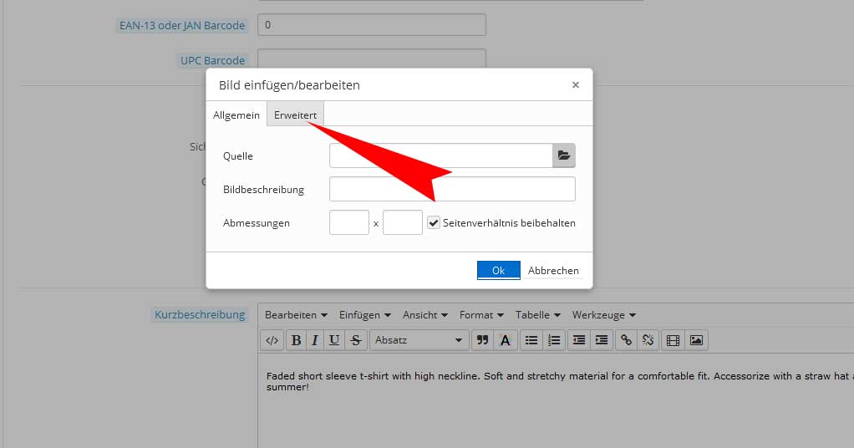Click the EAN-13 oder JAN Barcode label

tap(182, 26)
